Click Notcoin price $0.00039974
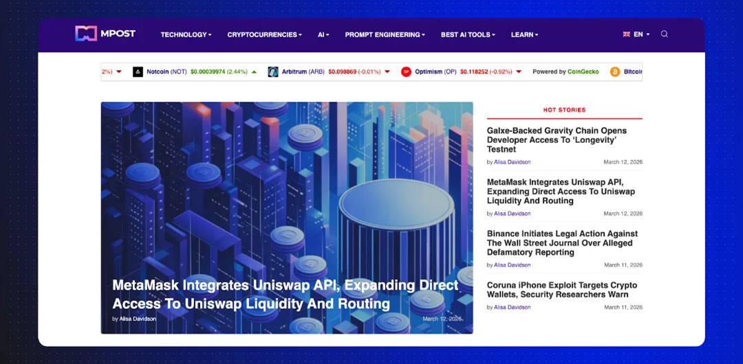This screenshot has height=364, width=743. pos(208,72)
